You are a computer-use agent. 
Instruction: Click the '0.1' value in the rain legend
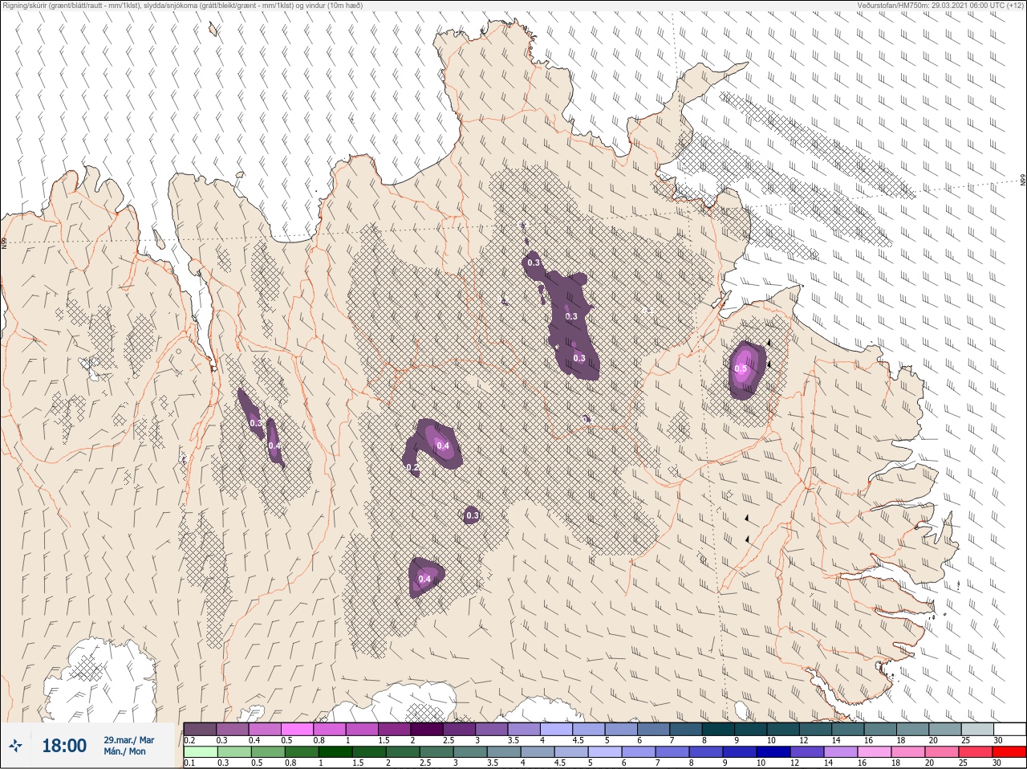coord(189,763)
